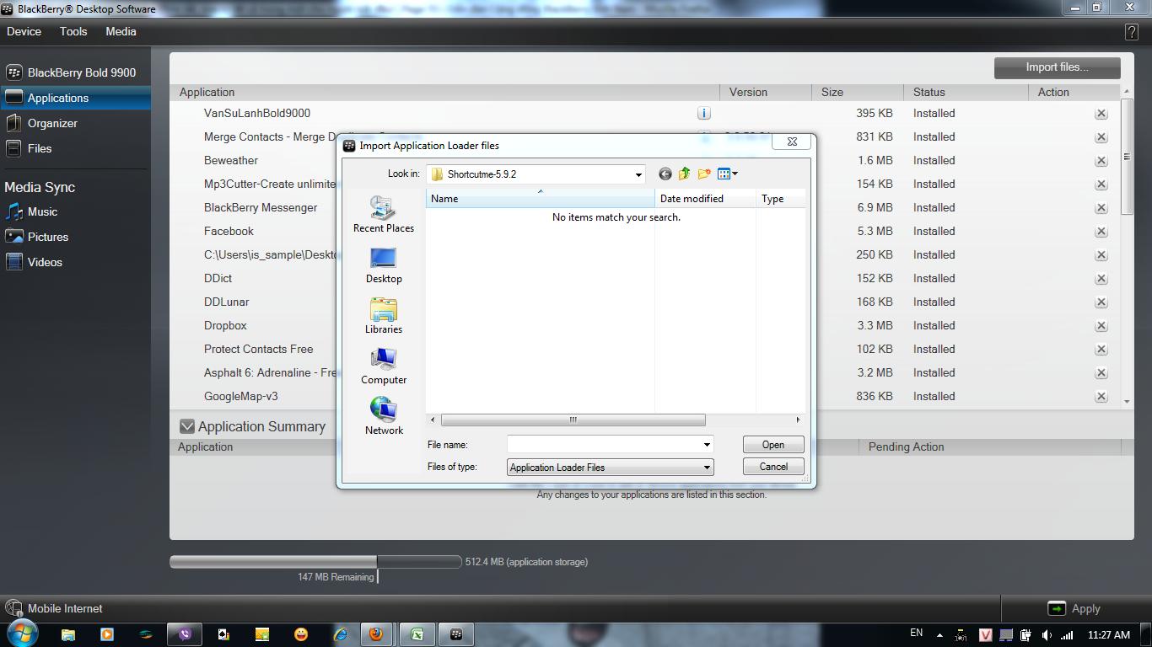The width and height of the screenshot is (1152, 647).
Task: Click Open in import dialog
Action: (772, 445)
